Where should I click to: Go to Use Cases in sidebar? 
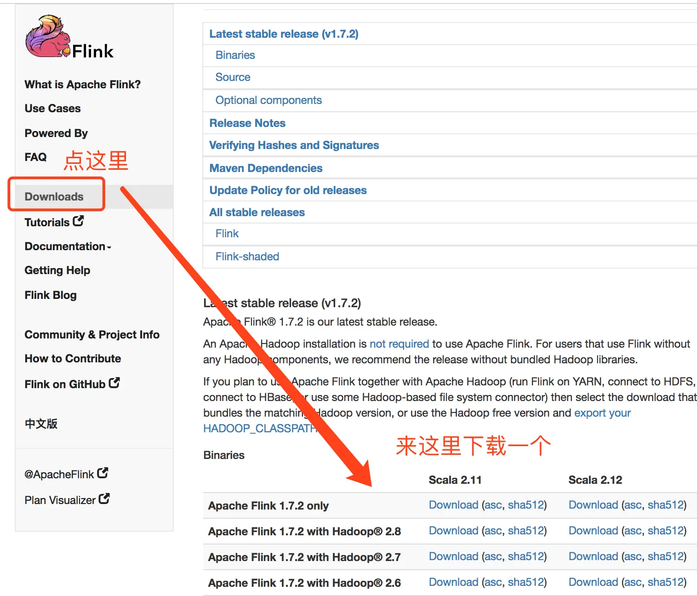point(53,109)
